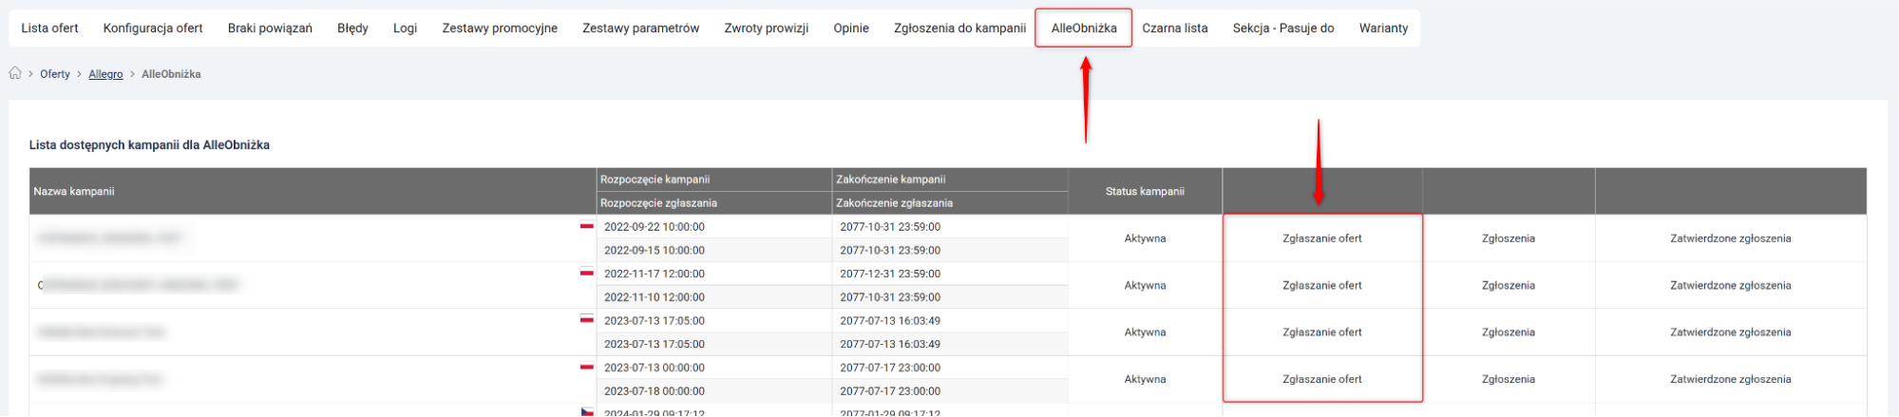Select the AlleObniżka tab

pyautogui.click(x=1083, y=28)
